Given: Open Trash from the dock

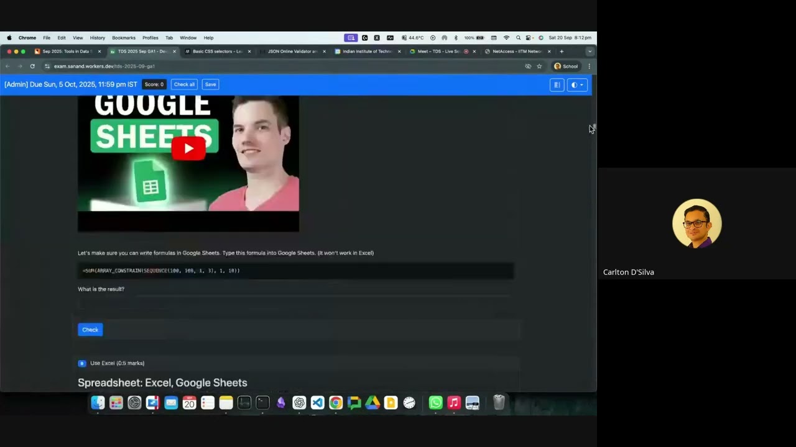Looking at the screenshot, I should coord(499,403).
